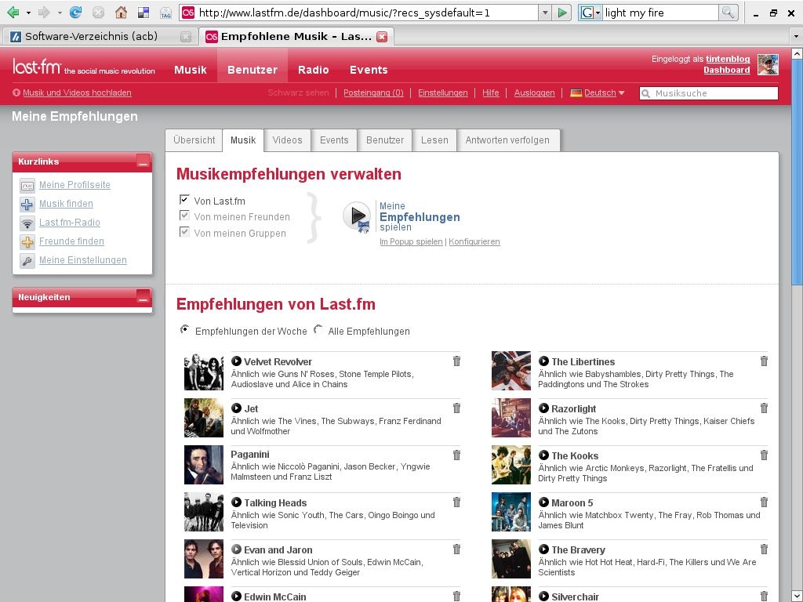
Task: Open the 'Meine Profilseite' quick link
Action: tap(74, 185)
